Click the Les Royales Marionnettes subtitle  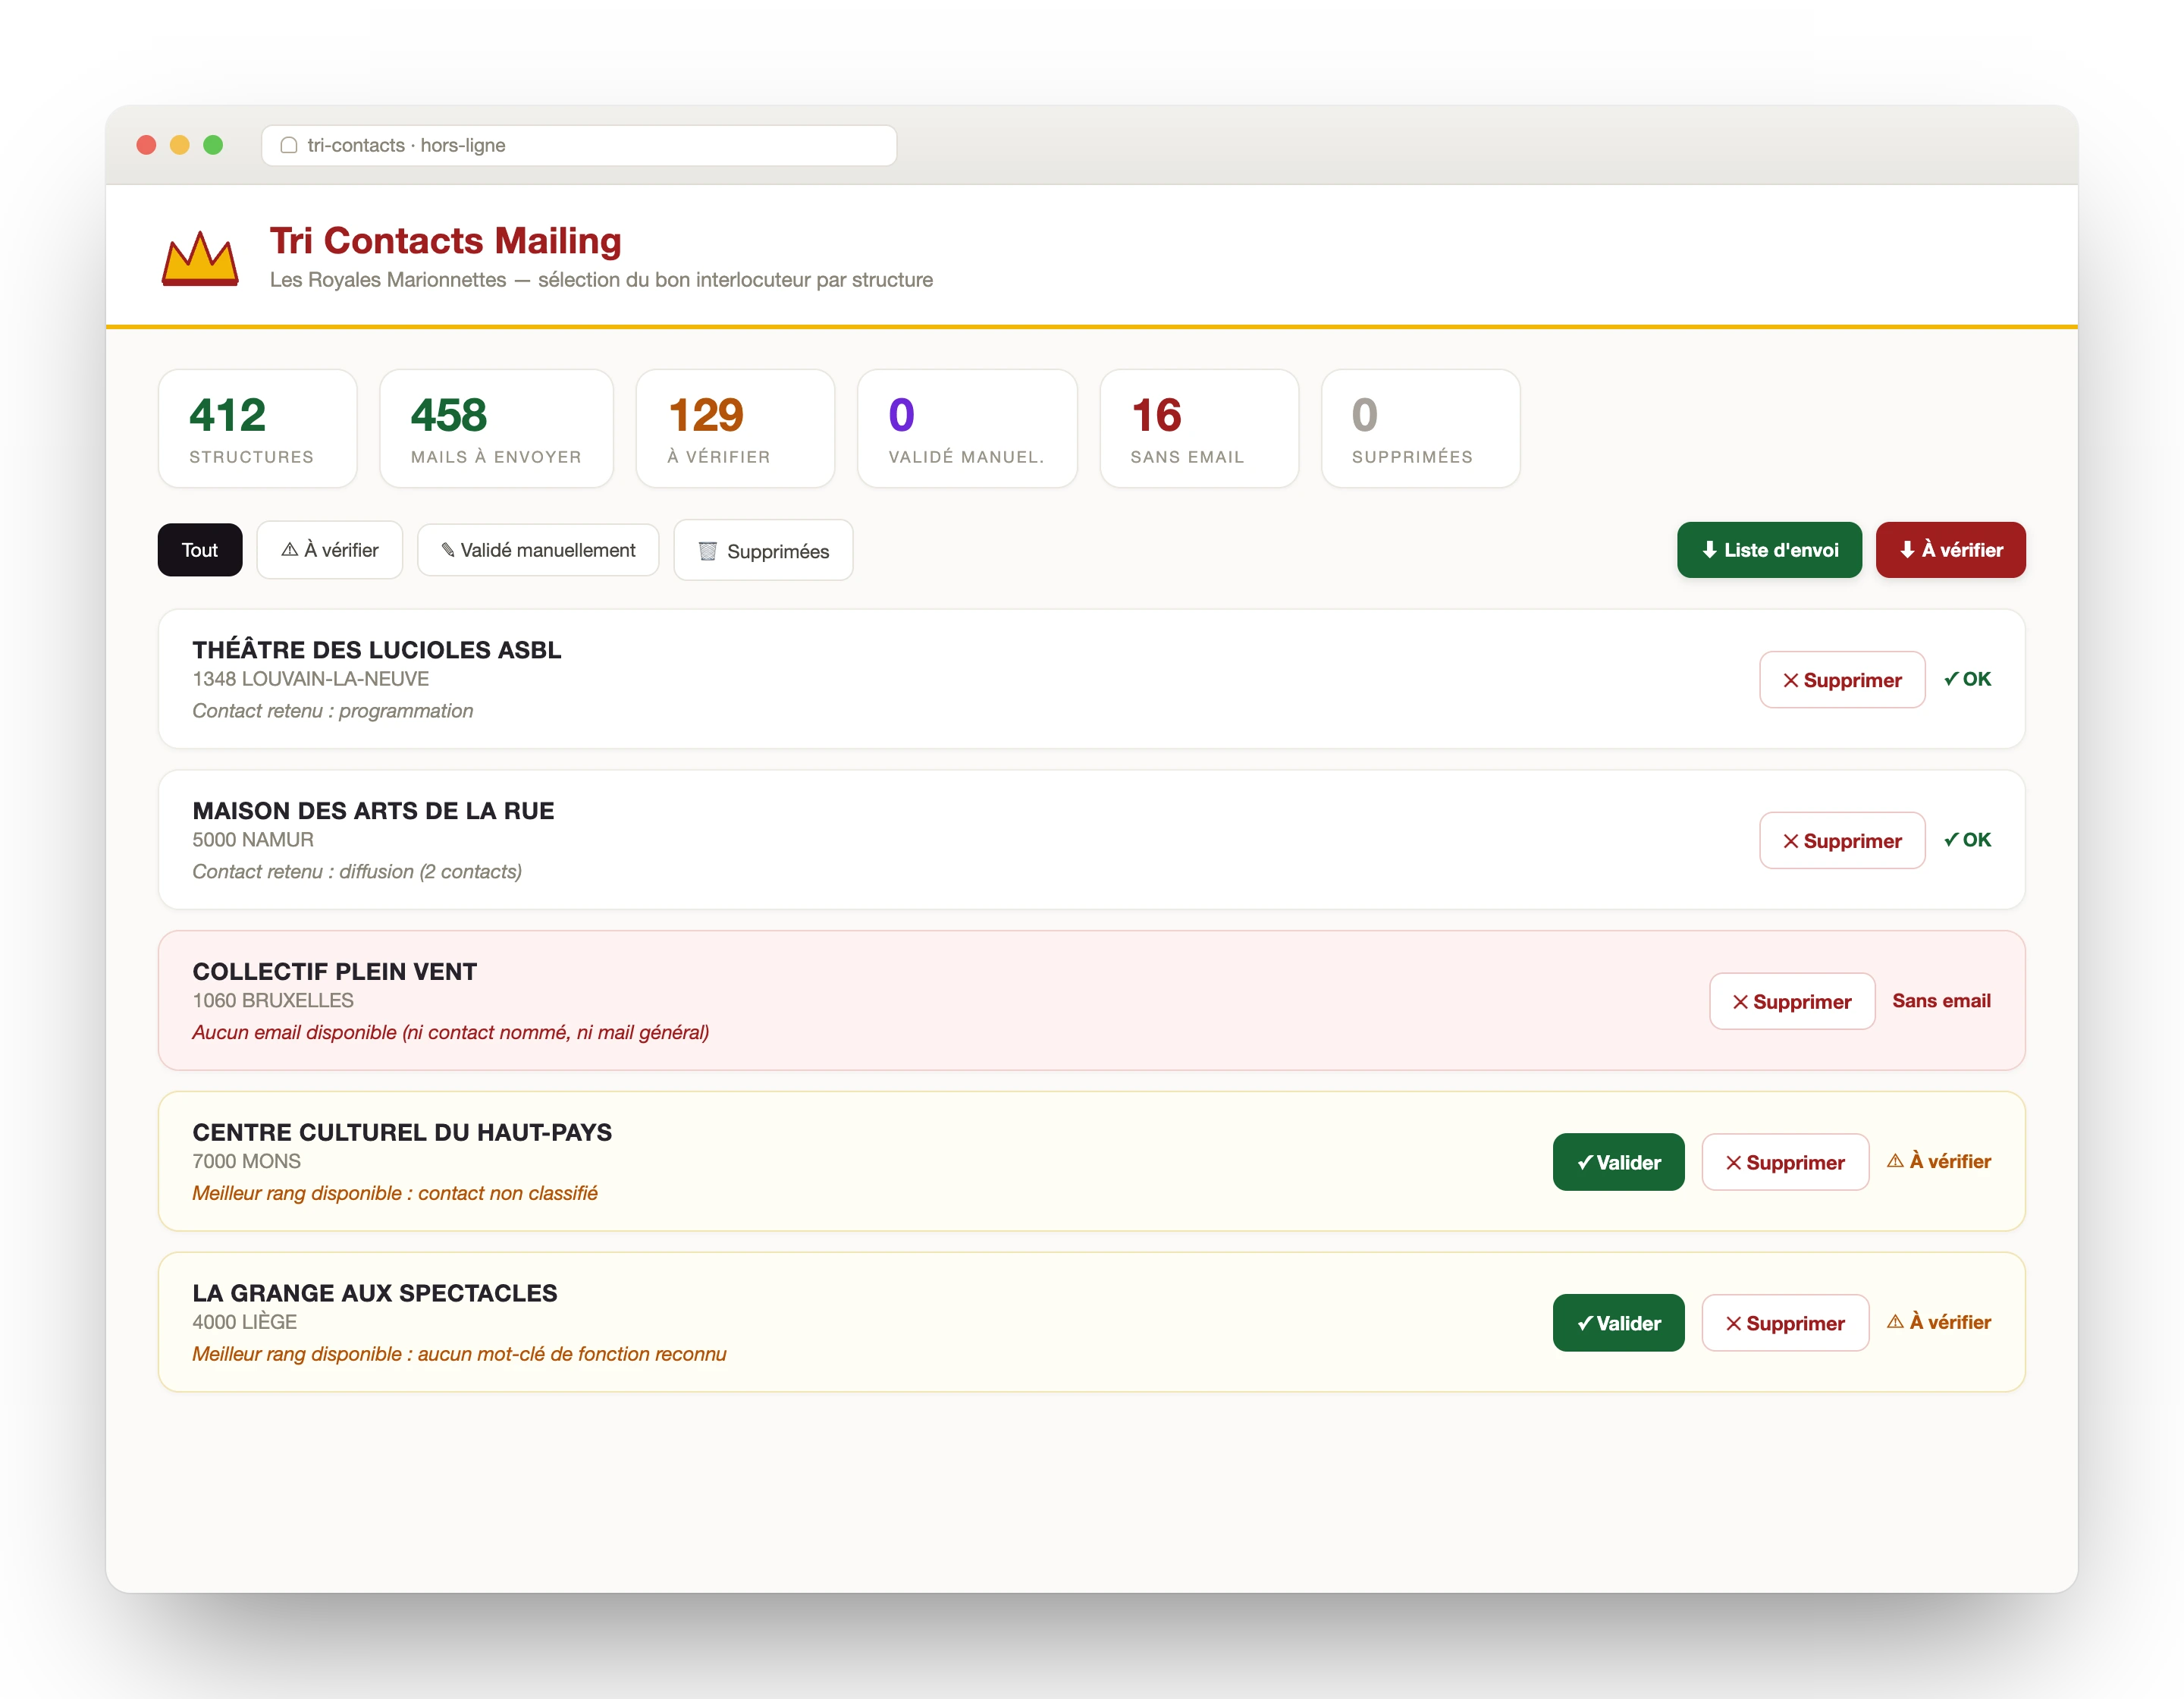(601, 281)
